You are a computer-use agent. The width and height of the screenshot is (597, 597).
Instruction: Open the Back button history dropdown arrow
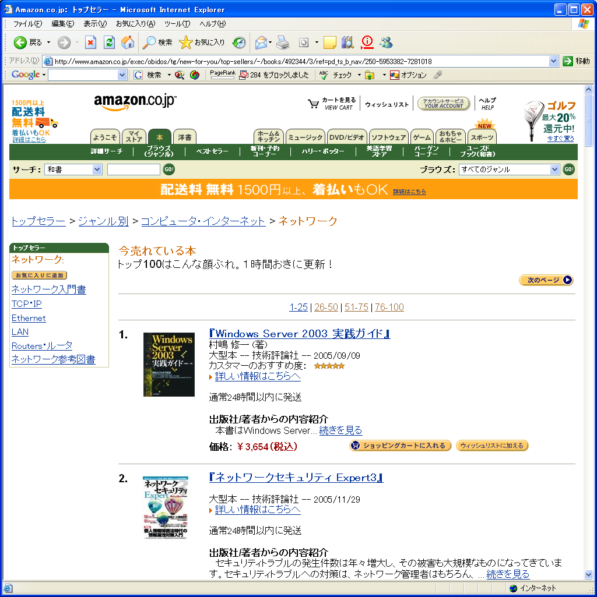(x=48, y=43)
